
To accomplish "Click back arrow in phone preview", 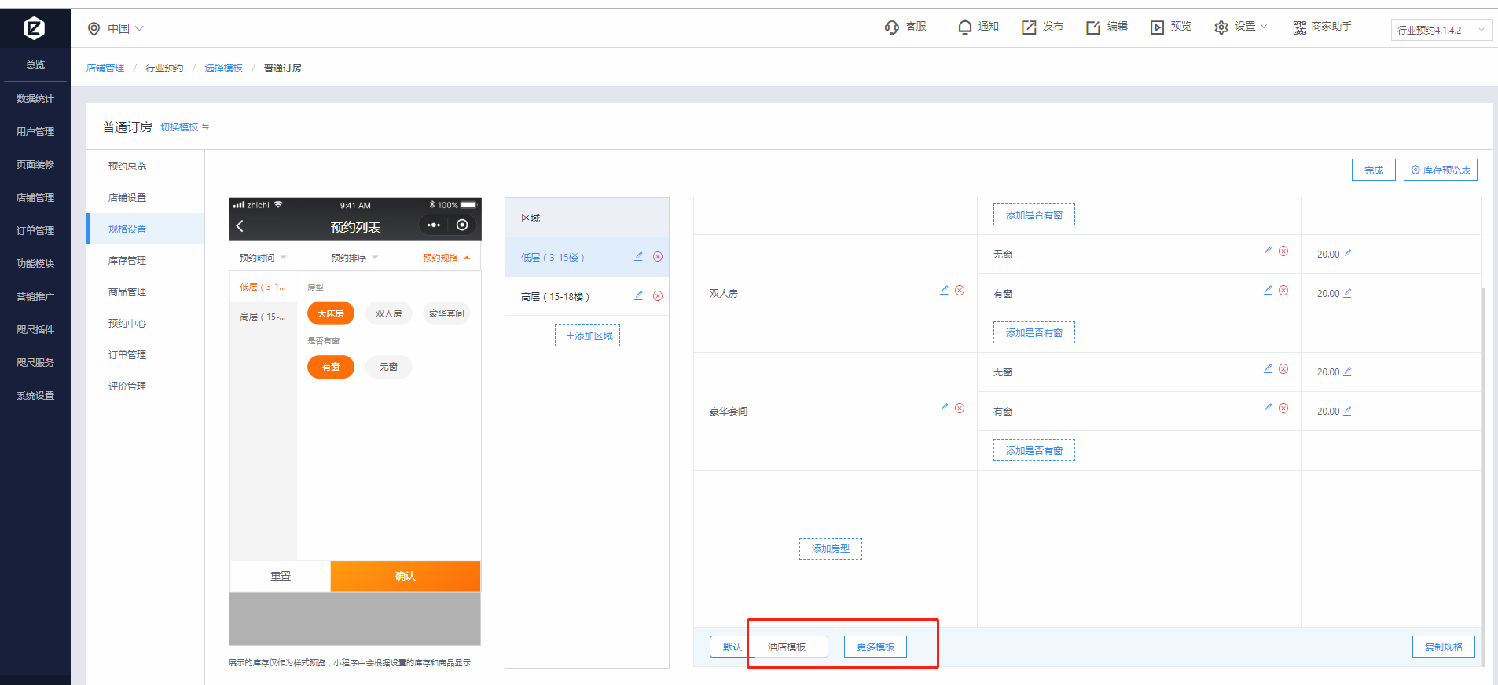I will [240, 226].
